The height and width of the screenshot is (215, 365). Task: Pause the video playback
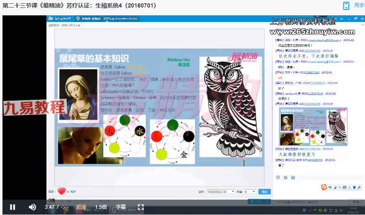12,207
